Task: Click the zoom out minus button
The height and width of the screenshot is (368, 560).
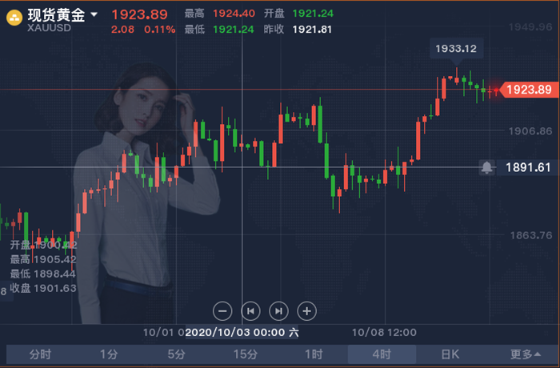Action: point(224,310)
